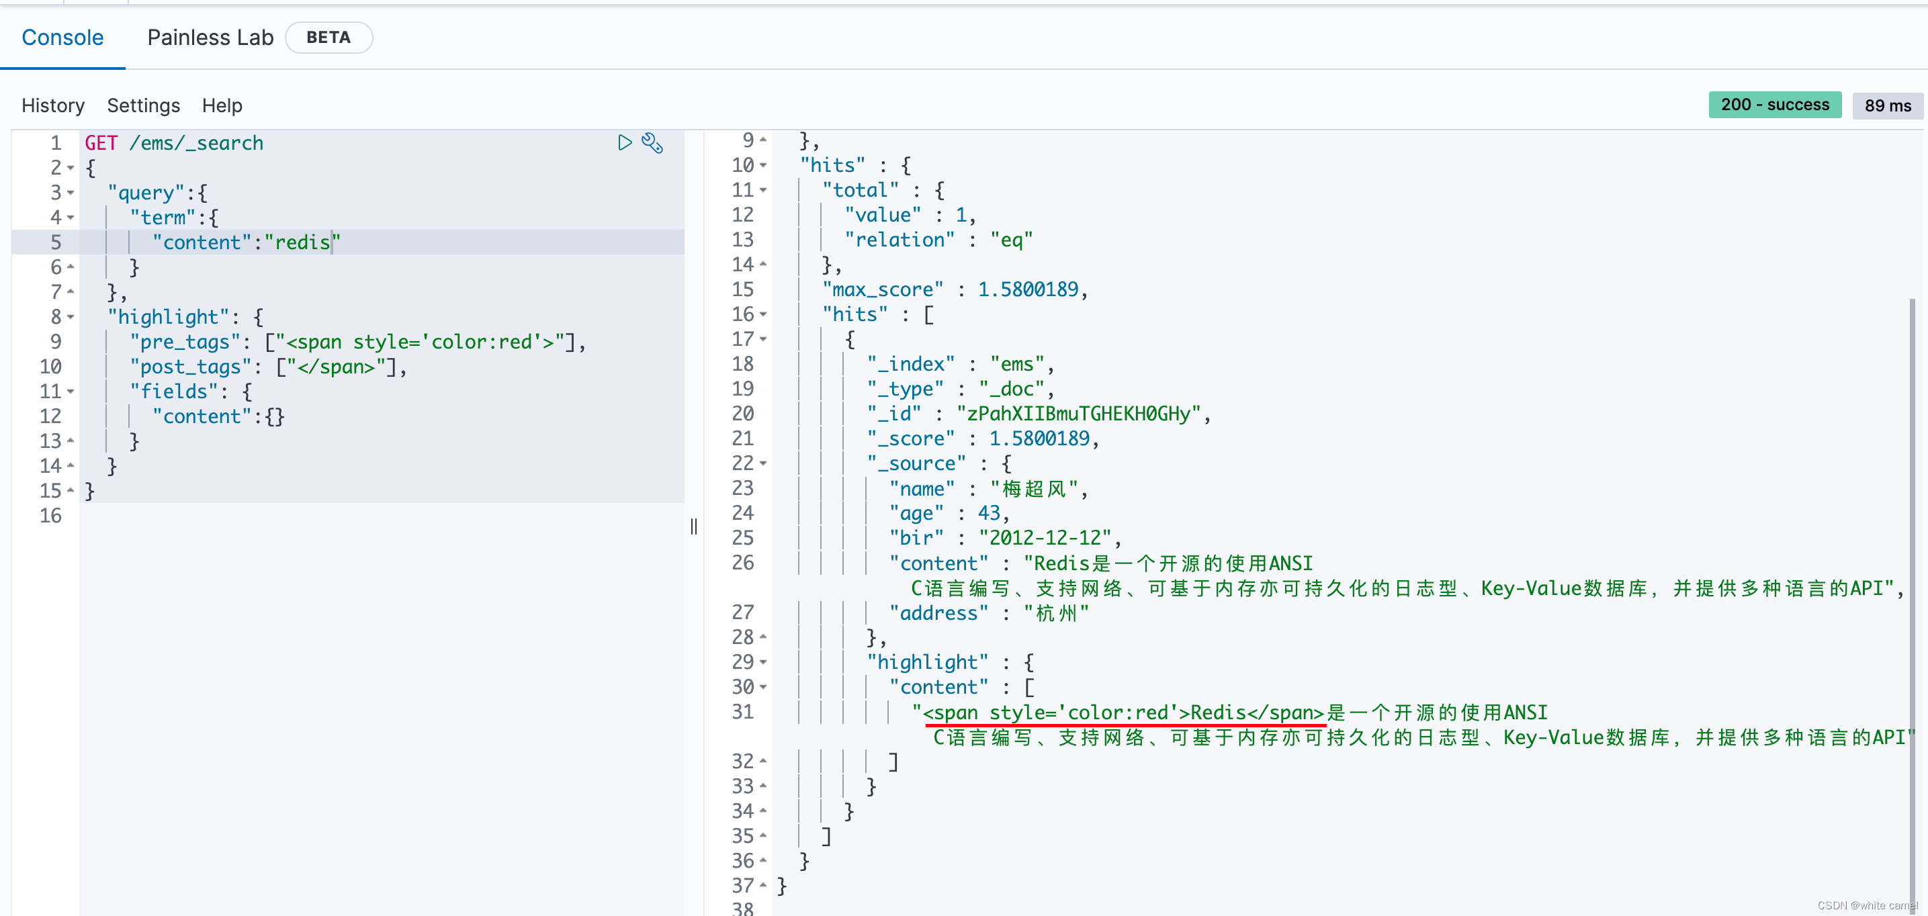Viewport: 1928px width, 916px height.
Task: Run the request with the play icon
Action: pos(625,143)
